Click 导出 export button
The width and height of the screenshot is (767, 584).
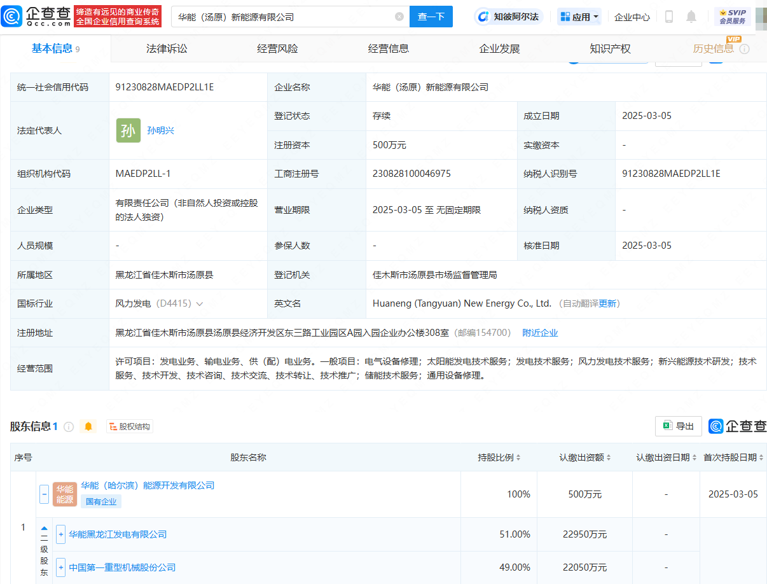tap(679, 426)
